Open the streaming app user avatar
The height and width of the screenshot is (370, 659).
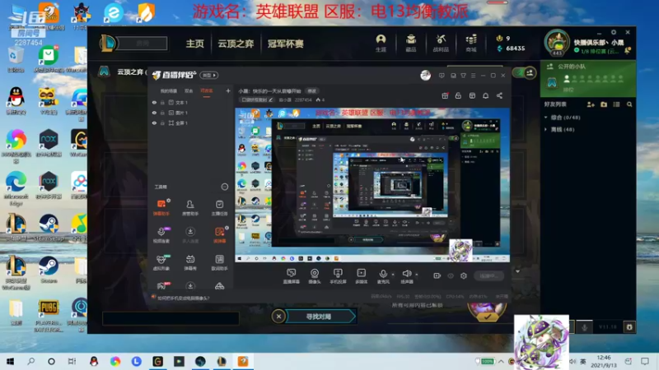pos(425,75)
